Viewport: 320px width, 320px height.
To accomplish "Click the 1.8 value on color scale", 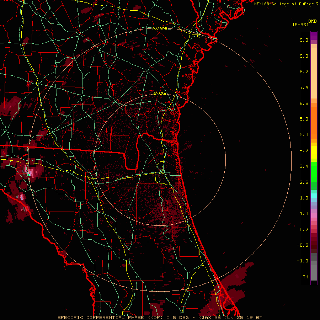I will pyautogui.click(x=304, y=198).
